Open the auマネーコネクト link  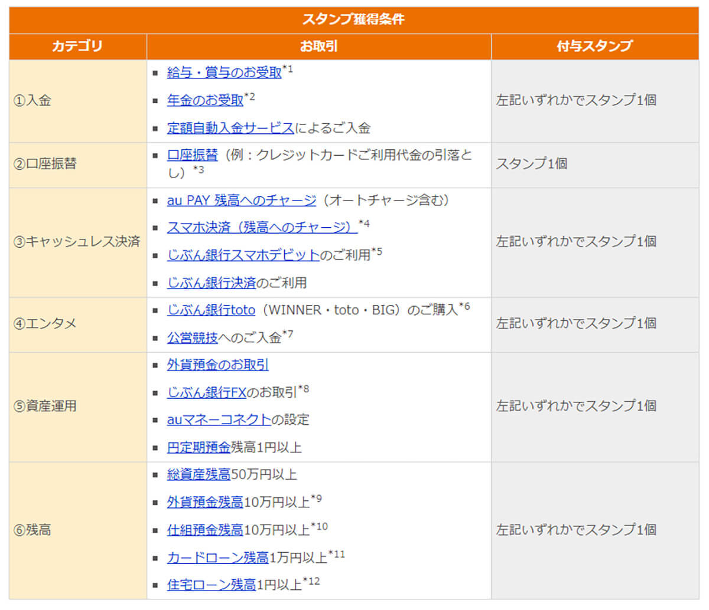click(219, 419)
